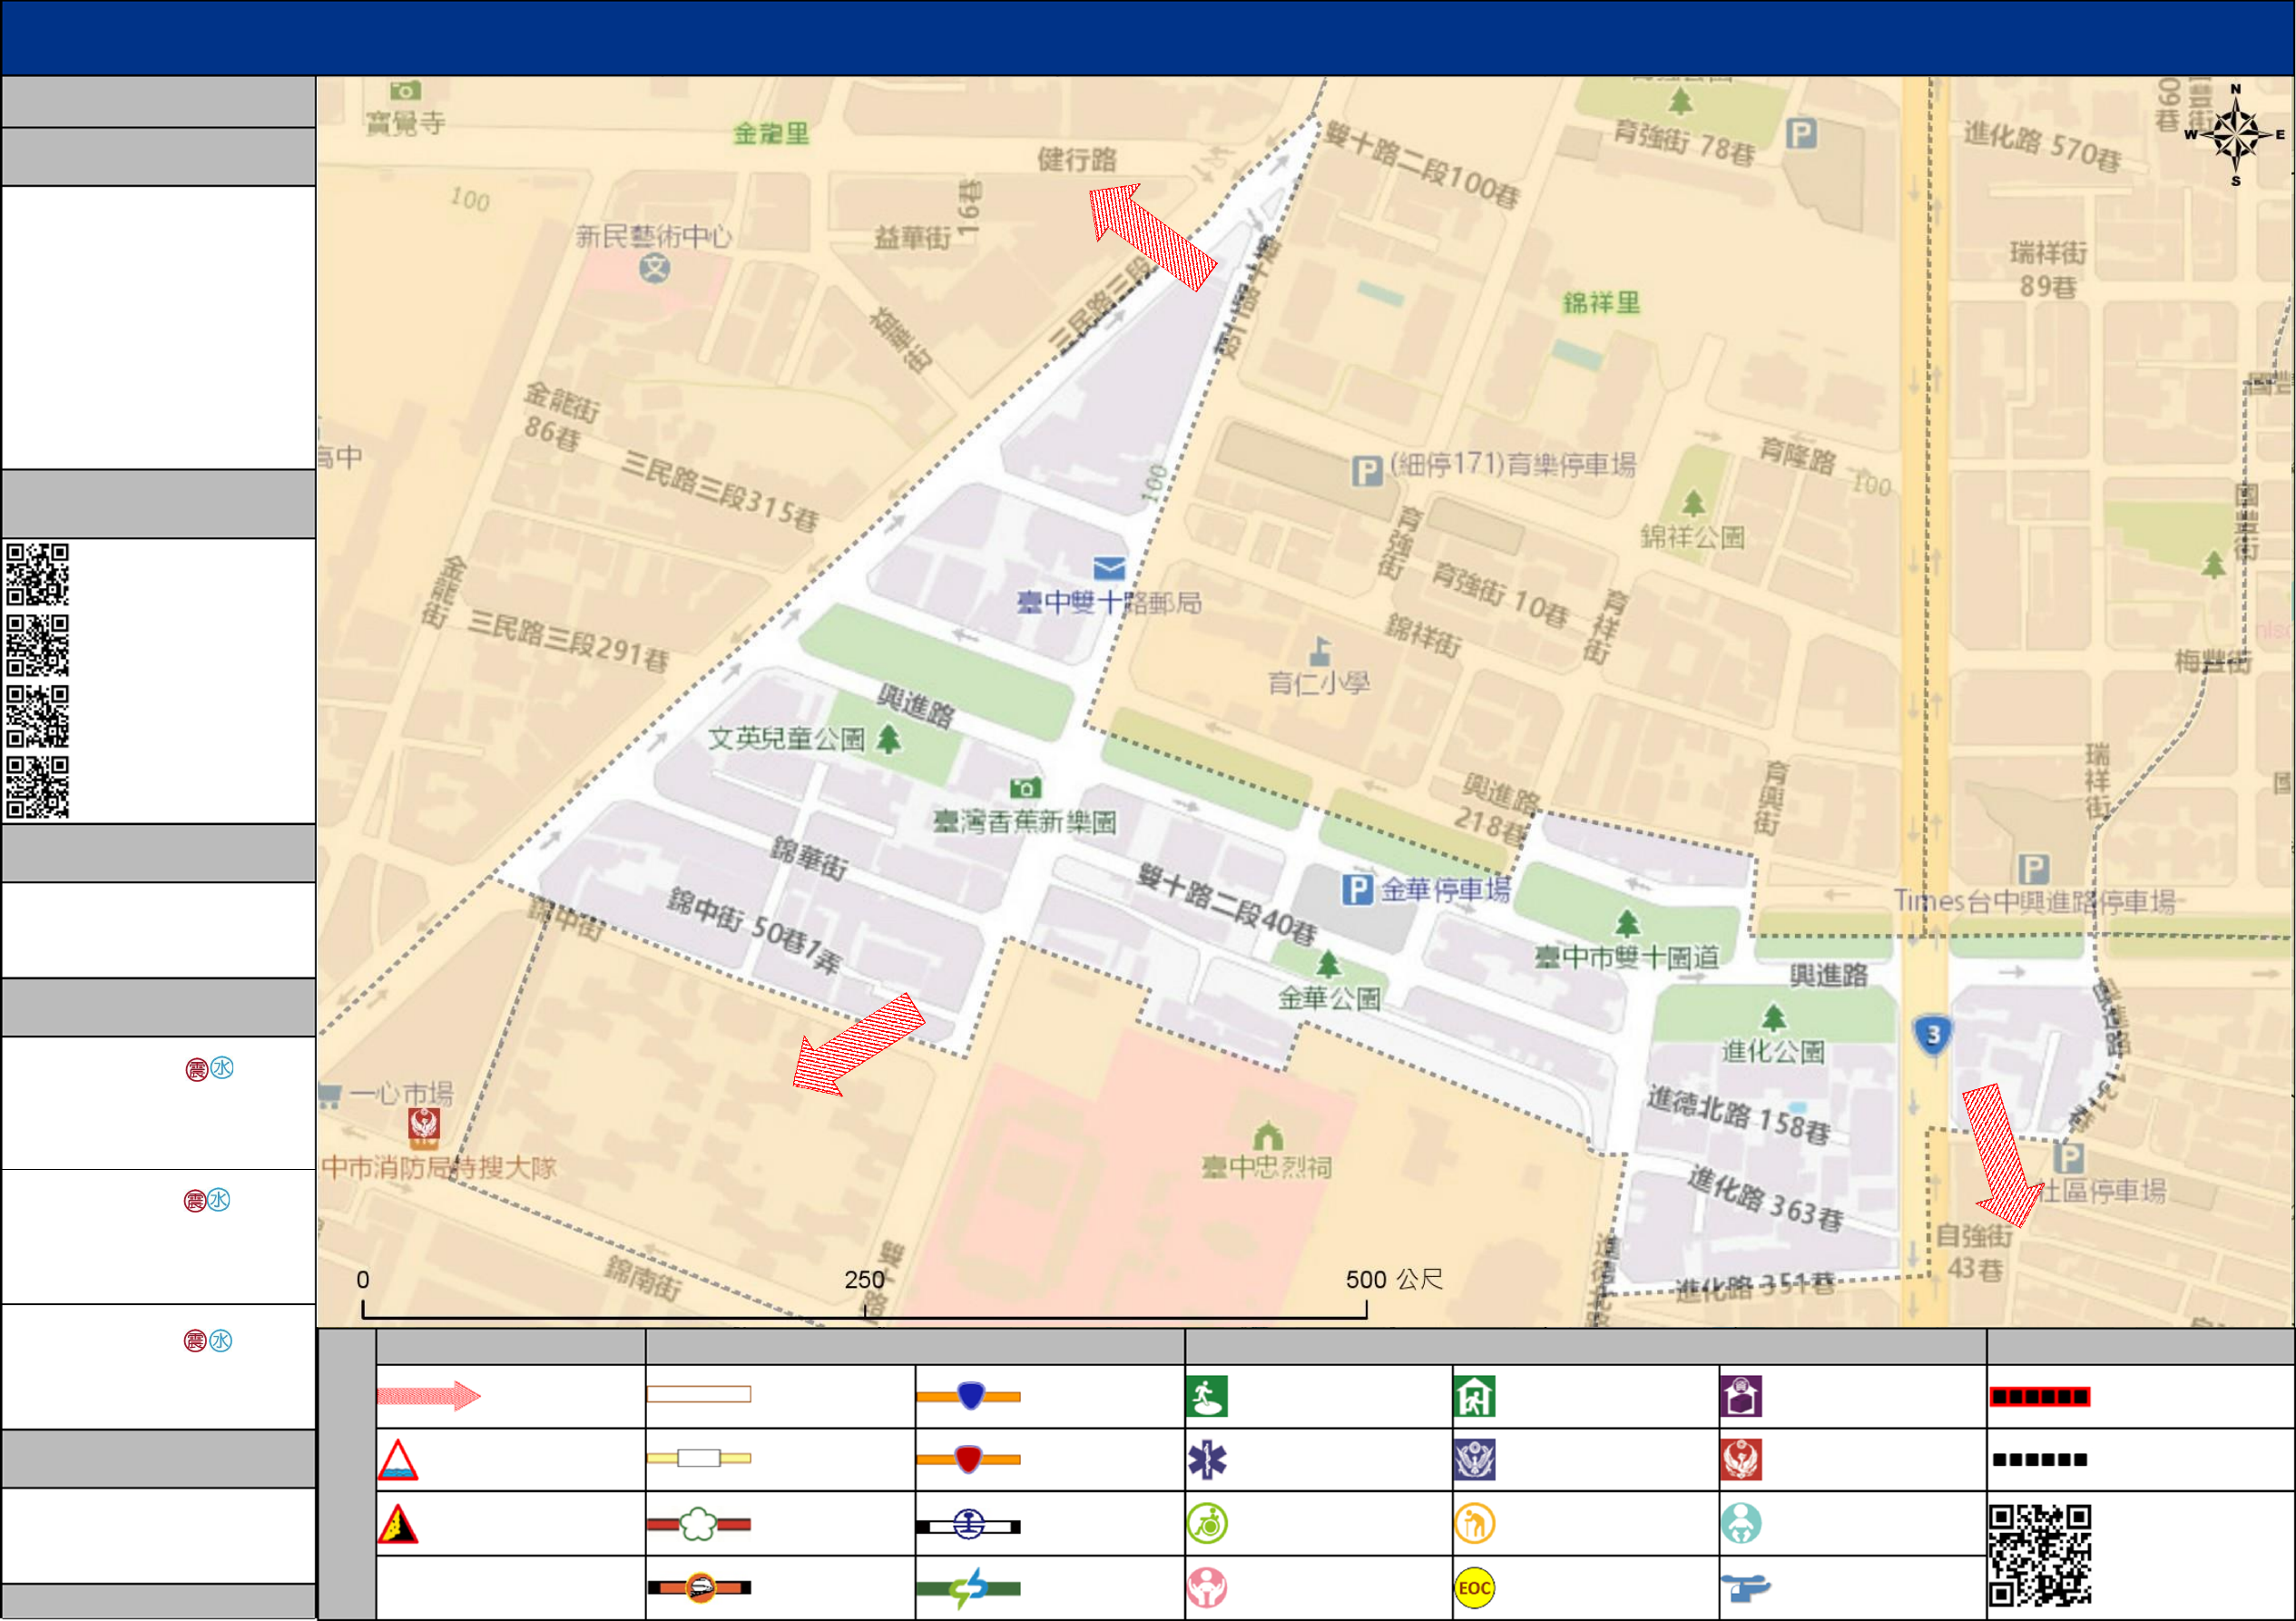Click the 三民路三段315巷 label
This screenshot has width=2296, height=1621.
click(x=720, y=491)
